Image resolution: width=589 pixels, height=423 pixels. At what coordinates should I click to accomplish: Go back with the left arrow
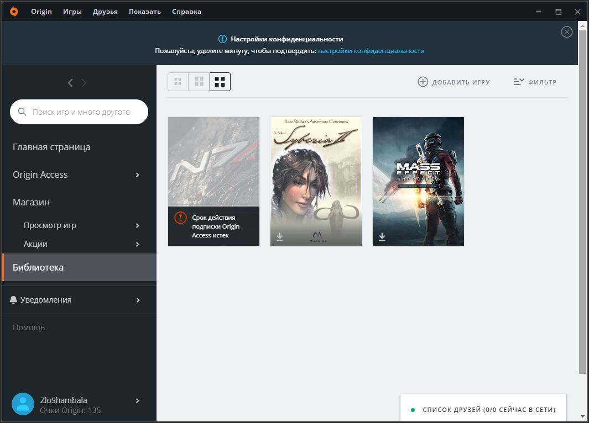(70, 83)
